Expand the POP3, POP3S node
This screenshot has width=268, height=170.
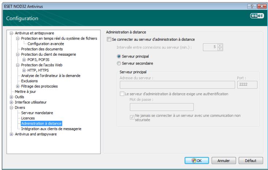[24, 60]
